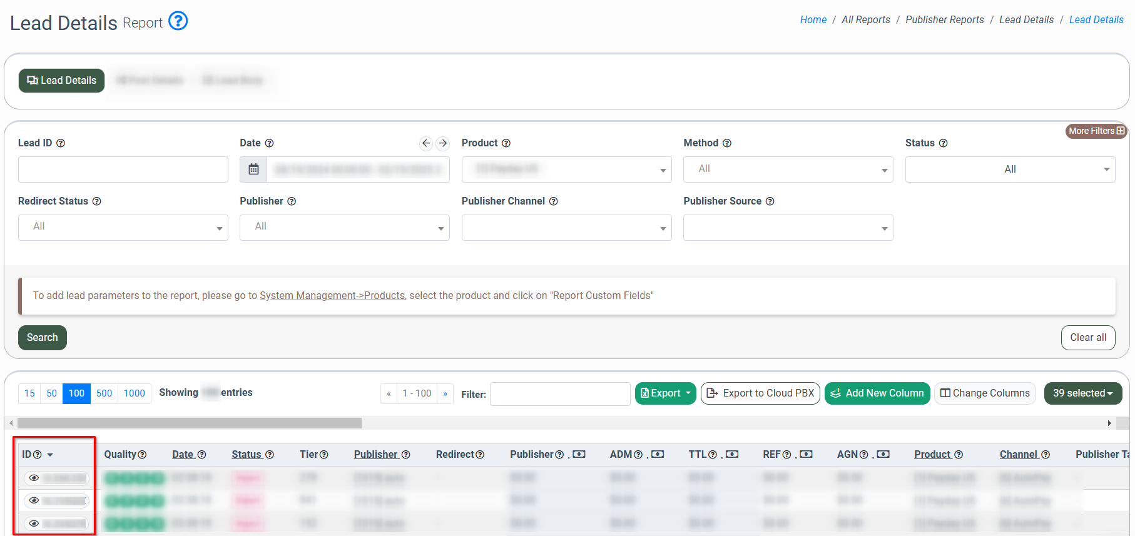Expand the Redirect Status dropdown

pyautogui.click(x=123, y=228)
